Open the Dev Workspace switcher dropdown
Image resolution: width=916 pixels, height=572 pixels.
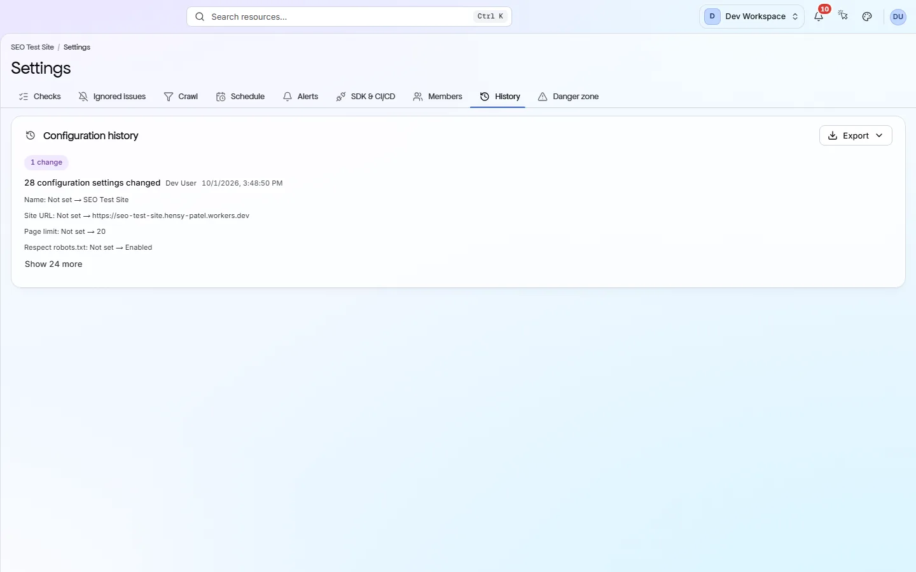click(x=752, y=17)
